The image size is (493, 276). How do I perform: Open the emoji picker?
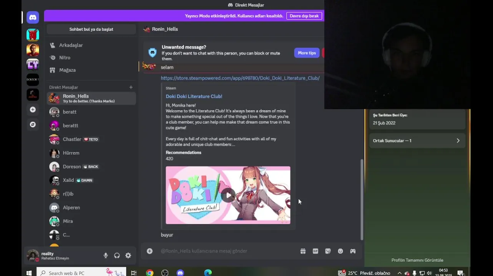pyautogui.click(x=340, y=251)
